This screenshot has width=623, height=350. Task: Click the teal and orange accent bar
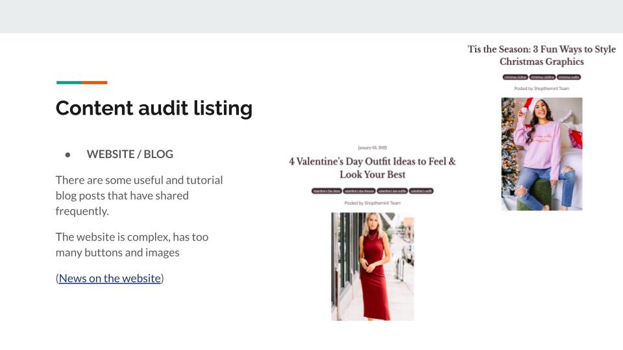(x=82, y=82)
